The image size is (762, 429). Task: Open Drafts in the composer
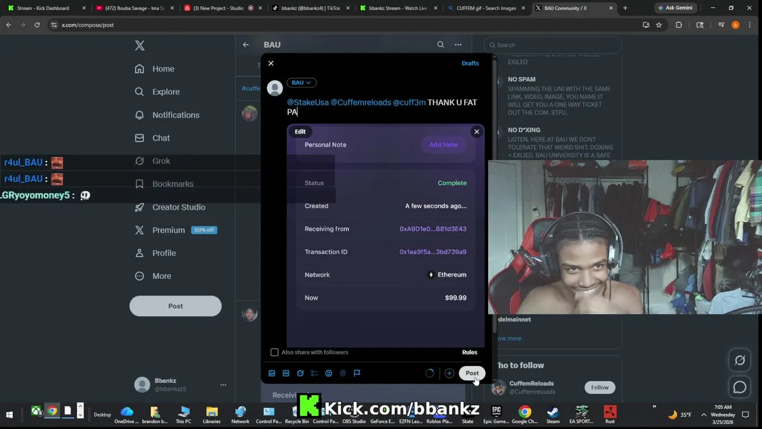point(470,63)
